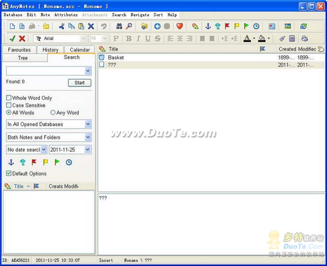Click the binoculars Find icon
327x266 pixels.
(x=119, y=27)
